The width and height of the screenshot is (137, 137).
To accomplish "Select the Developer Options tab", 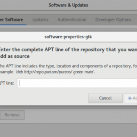I will [113, 20].
